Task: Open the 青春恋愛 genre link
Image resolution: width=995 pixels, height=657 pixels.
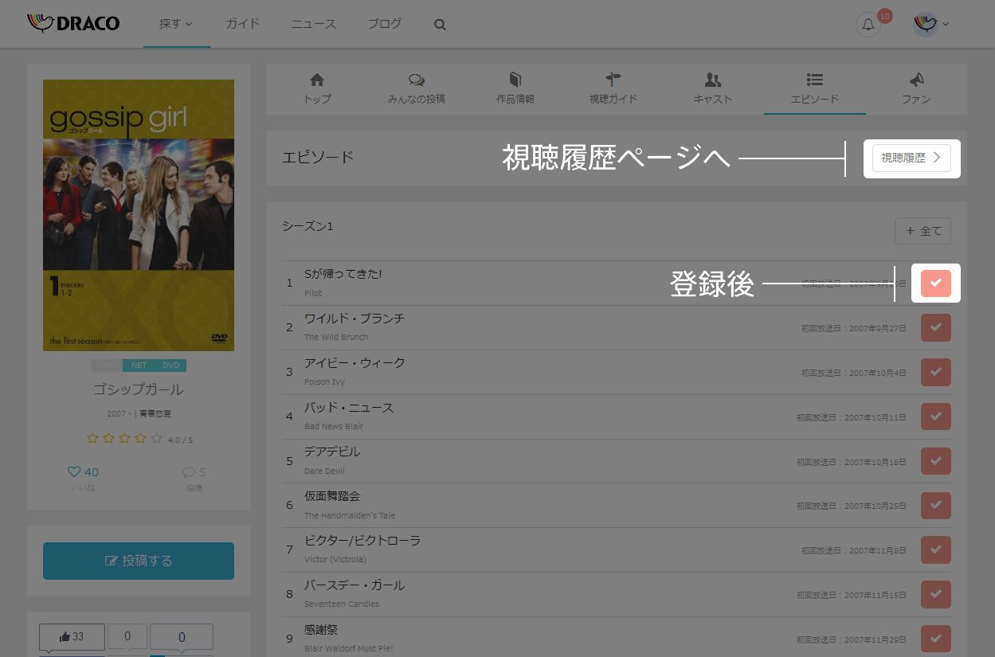Action: click(x=155, y=414)
